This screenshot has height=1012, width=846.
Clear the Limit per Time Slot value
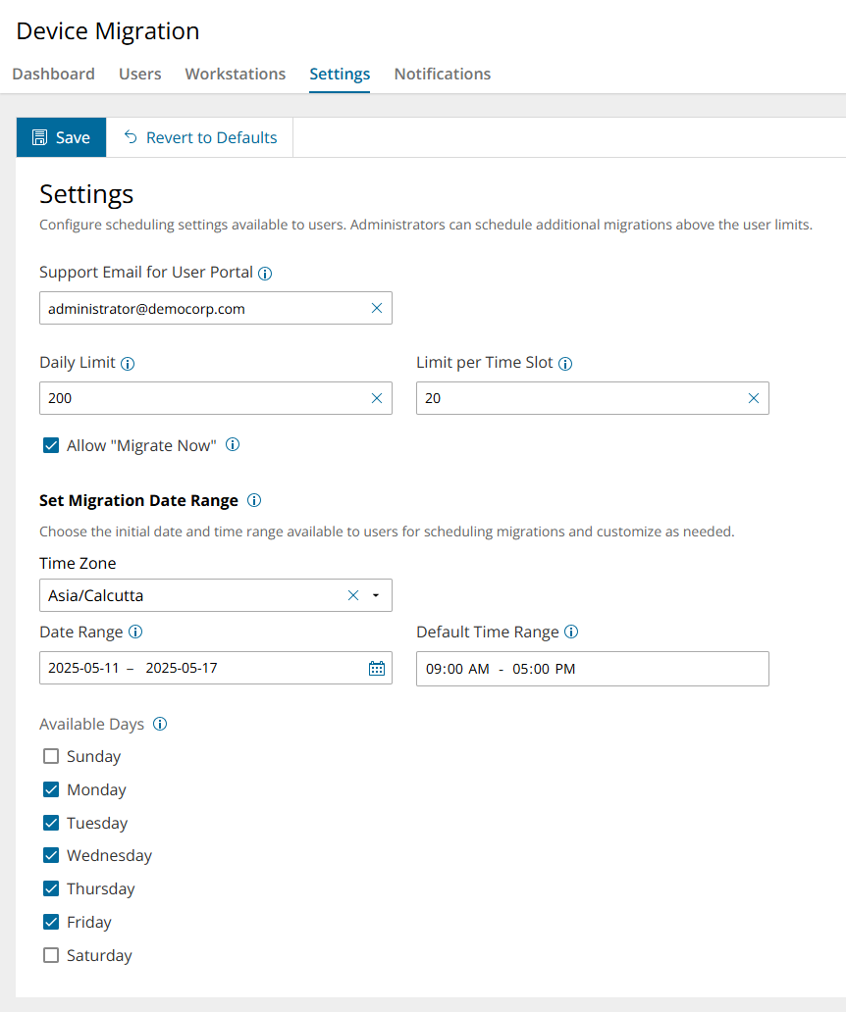point(754,398)
